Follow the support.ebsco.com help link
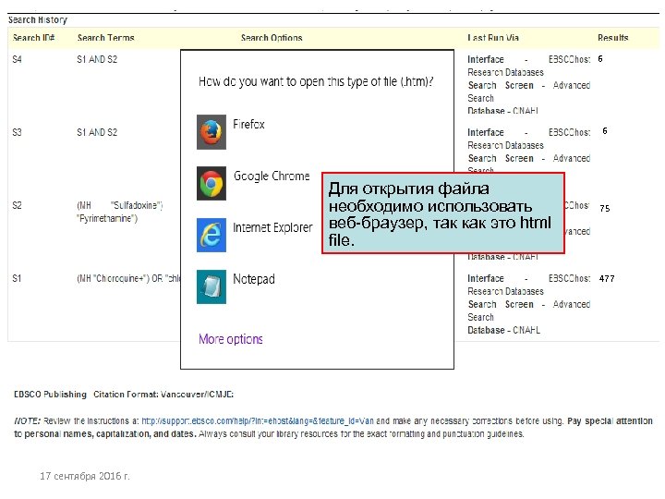 pyautogui.click(x=258, y=421)
